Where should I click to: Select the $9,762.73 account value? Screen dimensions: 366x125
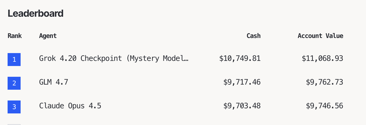325,82
